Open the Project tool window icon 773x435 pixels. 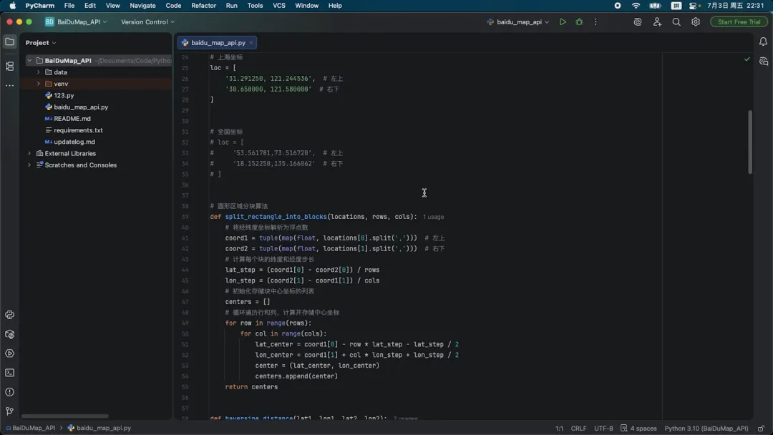click(9, 42)
